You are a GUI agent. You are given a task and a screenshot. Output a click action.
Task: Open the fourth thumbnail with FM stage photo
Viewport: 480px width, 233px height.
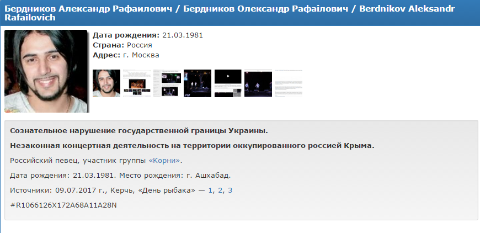point(197,83)
